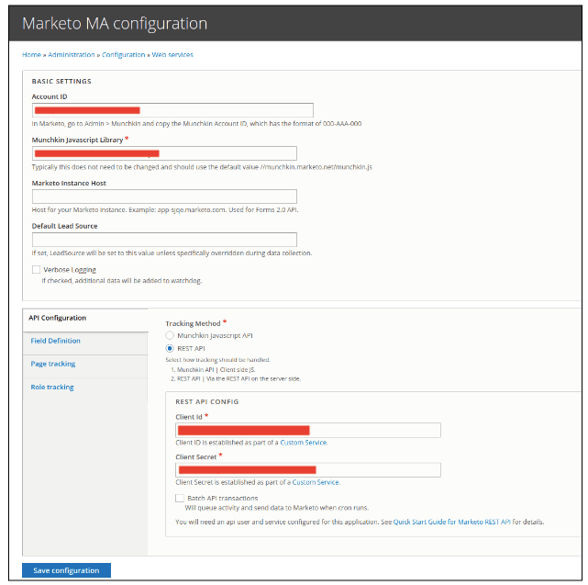The width and height of the screenshot is (588, 585).
Task: Switch to the Field Definition tab
Action: click(x=56, y=341)
